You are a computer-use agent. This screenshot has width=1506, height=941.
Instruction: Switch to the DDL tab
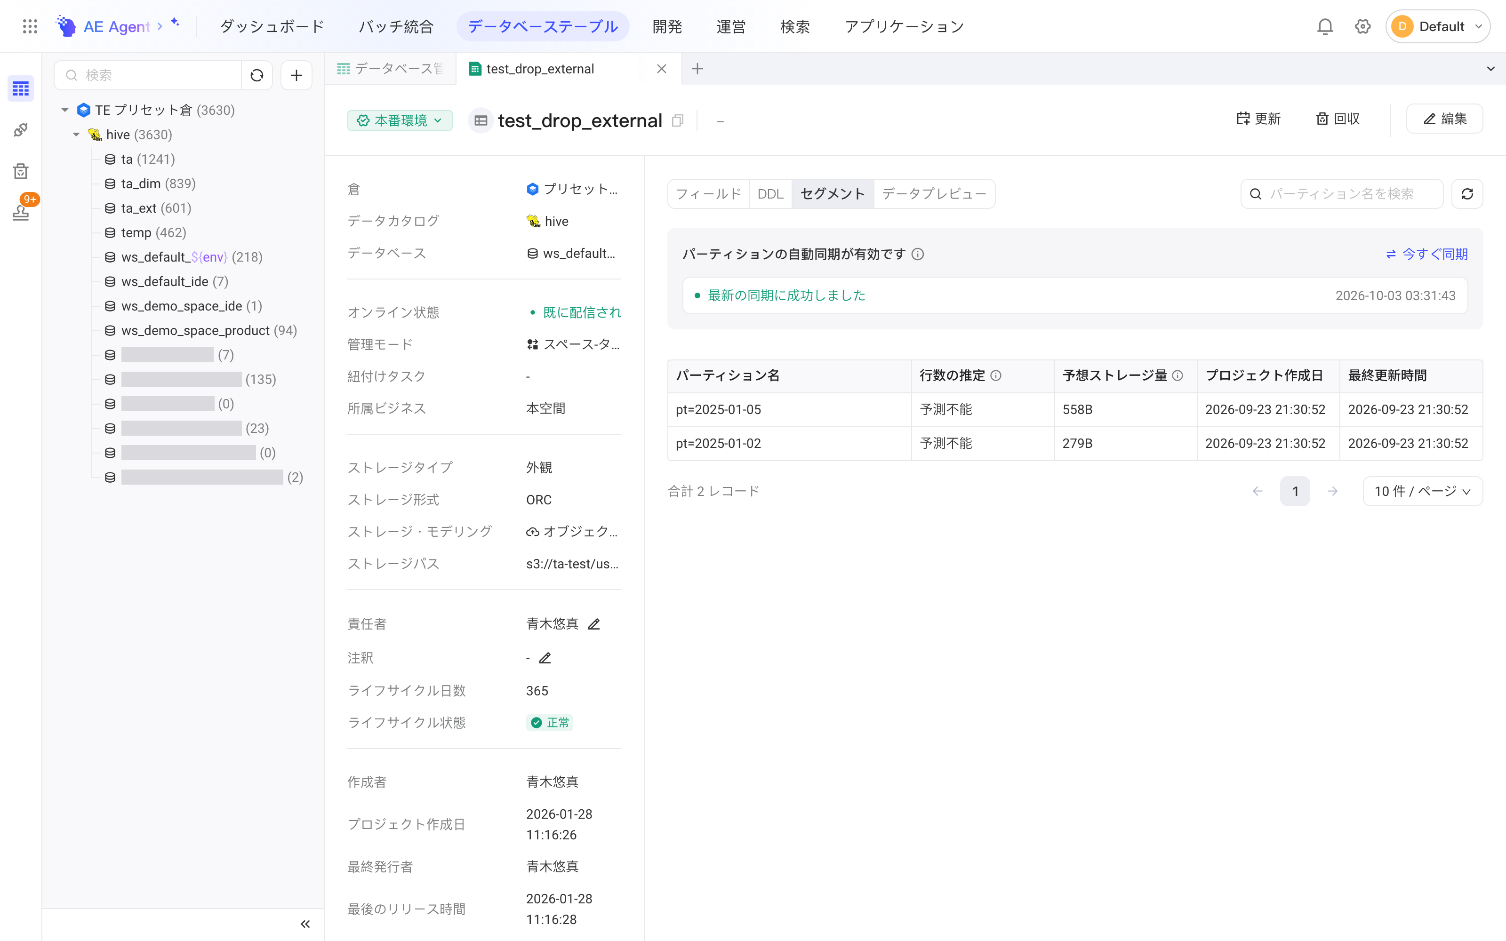pyautogui.click(x=770, y=194)
